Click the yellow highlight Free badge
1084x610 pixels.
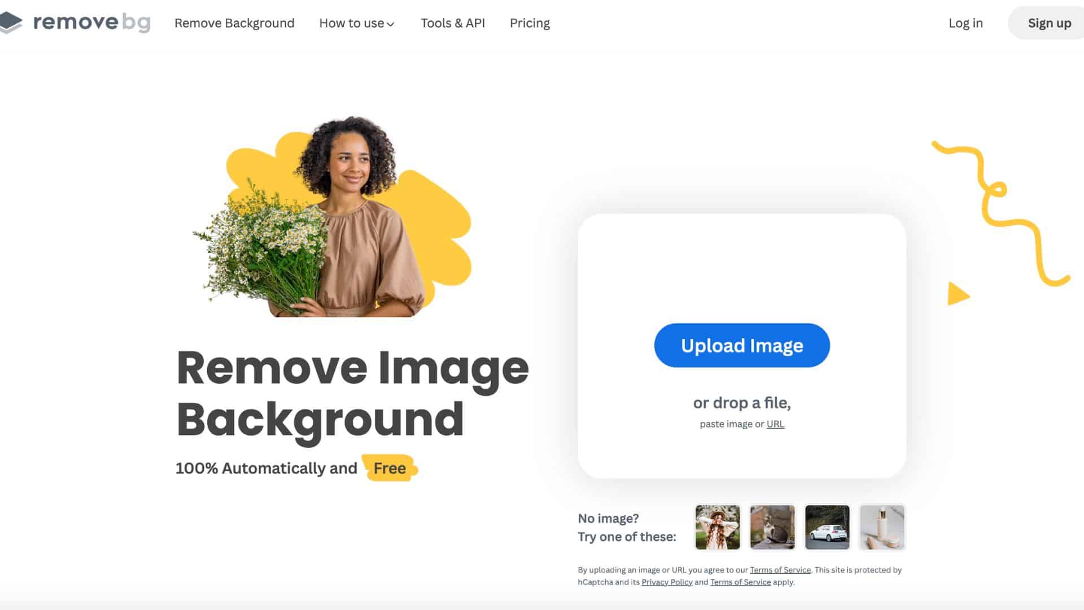tap(390, 468)
